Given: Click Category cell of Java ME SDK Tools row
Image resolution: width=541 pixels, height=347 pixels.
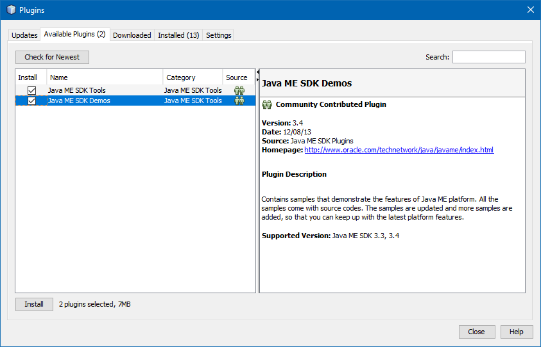Looking at the screenshot, I should pyautogui.click(x=193, y=90).
